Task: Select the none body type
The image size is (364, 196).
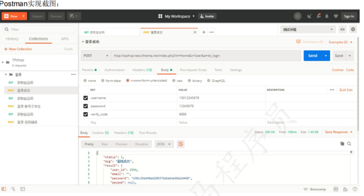Action: (x=85, y=81)
